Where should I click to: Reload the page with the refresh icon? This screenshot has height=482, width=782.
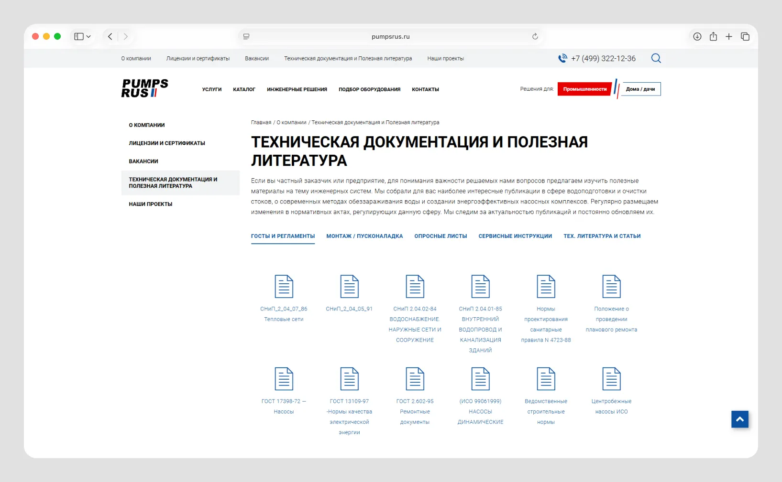tap(535, 36)
